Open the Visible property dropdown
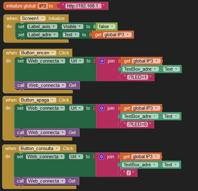Screen dimensions: 198x191 coord(80,27)
